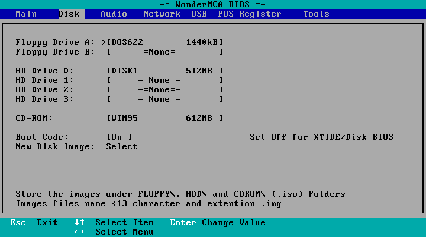Toggle Boot Code On setting
This screenshot has height=237, width=426.
click(120, 137)
